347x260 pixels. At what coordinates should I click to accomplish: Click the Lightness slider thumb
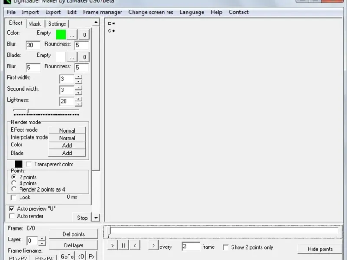coord(28,111)
